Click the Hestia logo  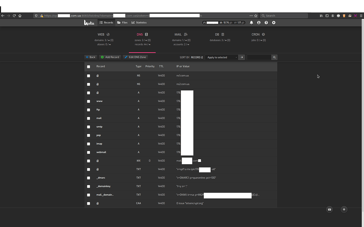89,22
